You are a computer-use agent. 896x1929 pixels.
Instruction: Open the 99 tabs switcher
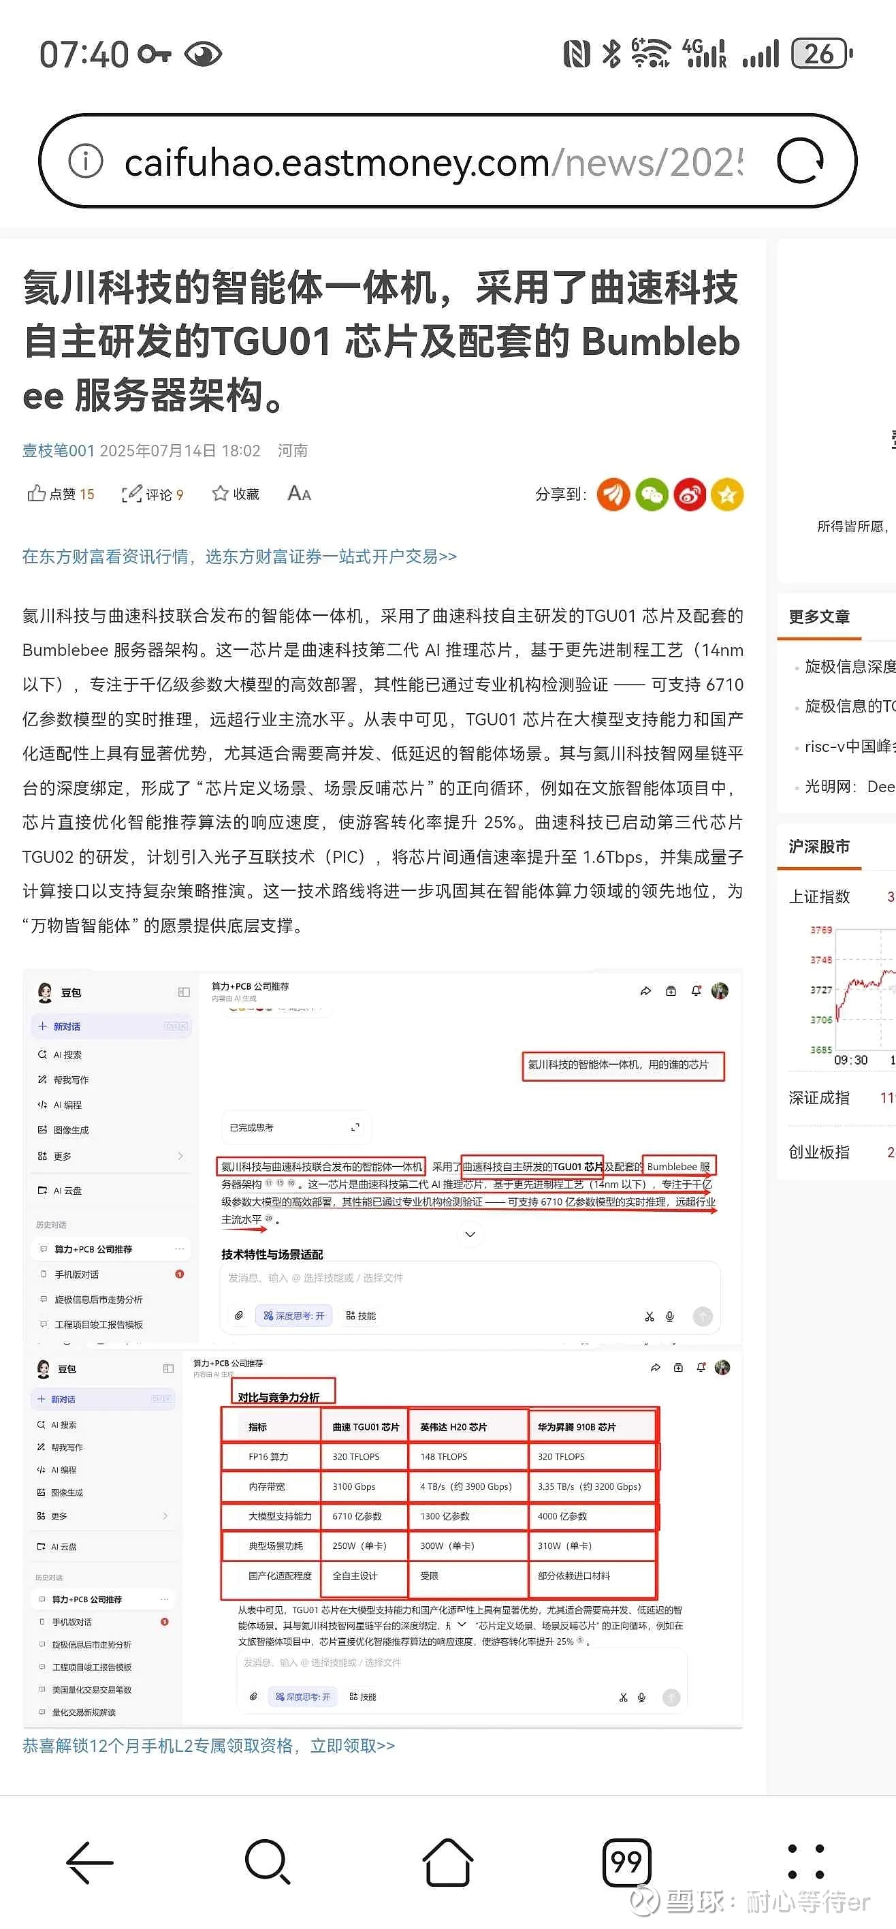click(626, 1862)
